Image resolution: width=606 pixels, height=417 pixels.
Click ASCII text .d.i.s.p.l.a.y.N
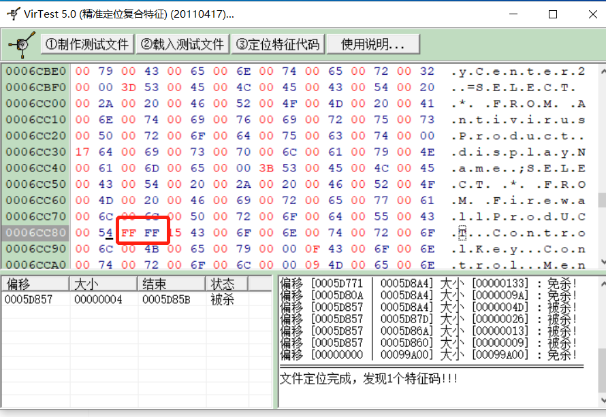pos(518,152)
